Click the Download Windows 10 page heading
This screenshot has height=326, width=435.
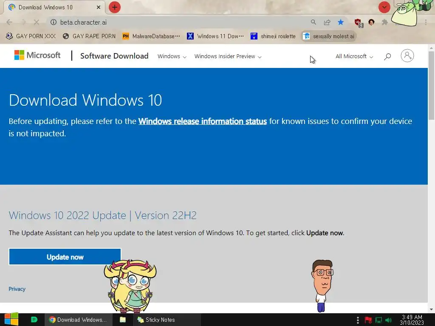click(x=85, y=100)
